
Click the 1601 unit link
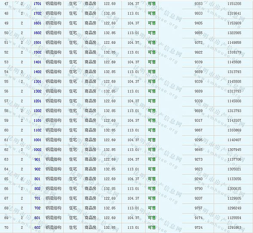[38, 23]
